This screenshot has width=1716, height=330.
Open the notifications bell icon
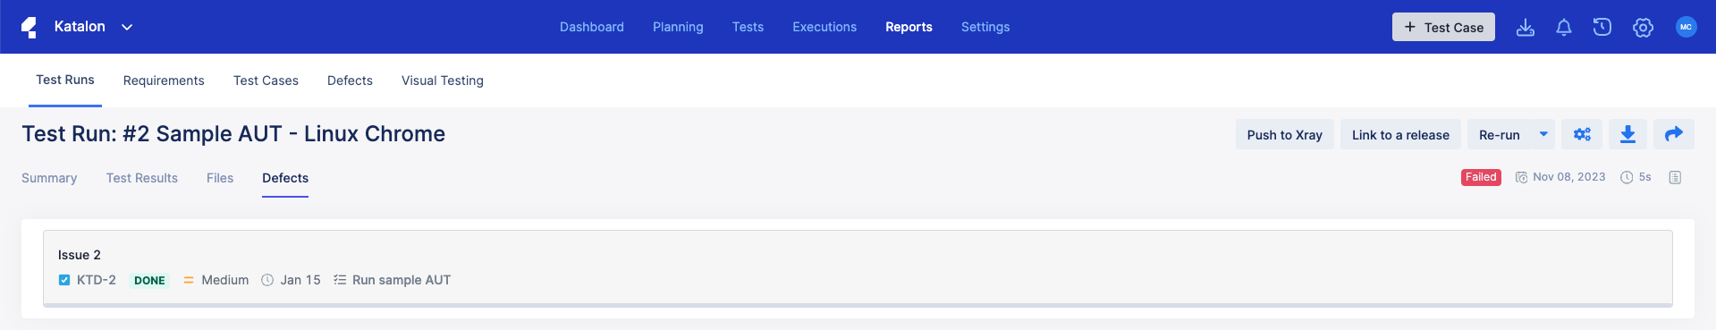click(1564, 28)
